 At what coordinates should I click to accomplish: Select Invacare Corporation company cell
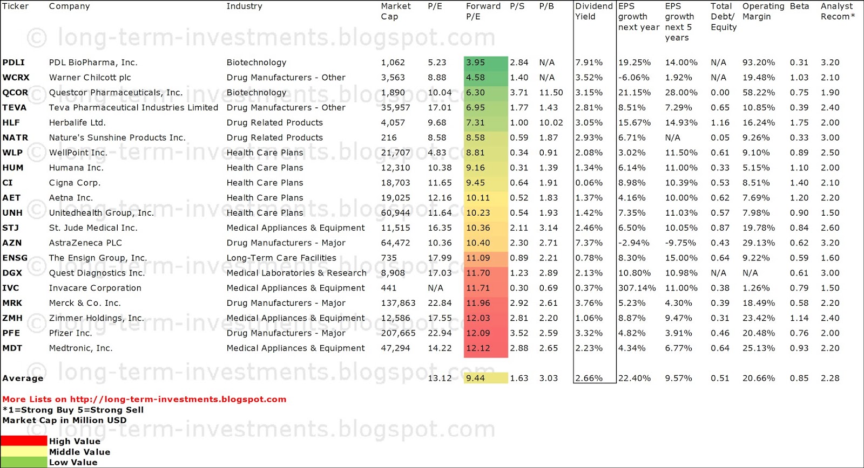pos(95,288)
